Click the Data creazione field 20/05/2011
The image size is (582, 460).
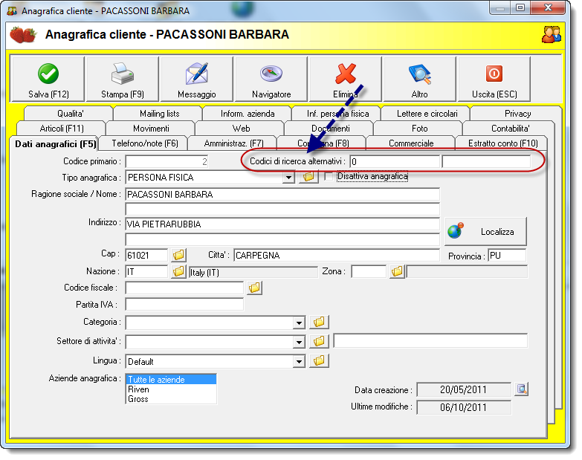pyautogui.click(x=463, y=389)
